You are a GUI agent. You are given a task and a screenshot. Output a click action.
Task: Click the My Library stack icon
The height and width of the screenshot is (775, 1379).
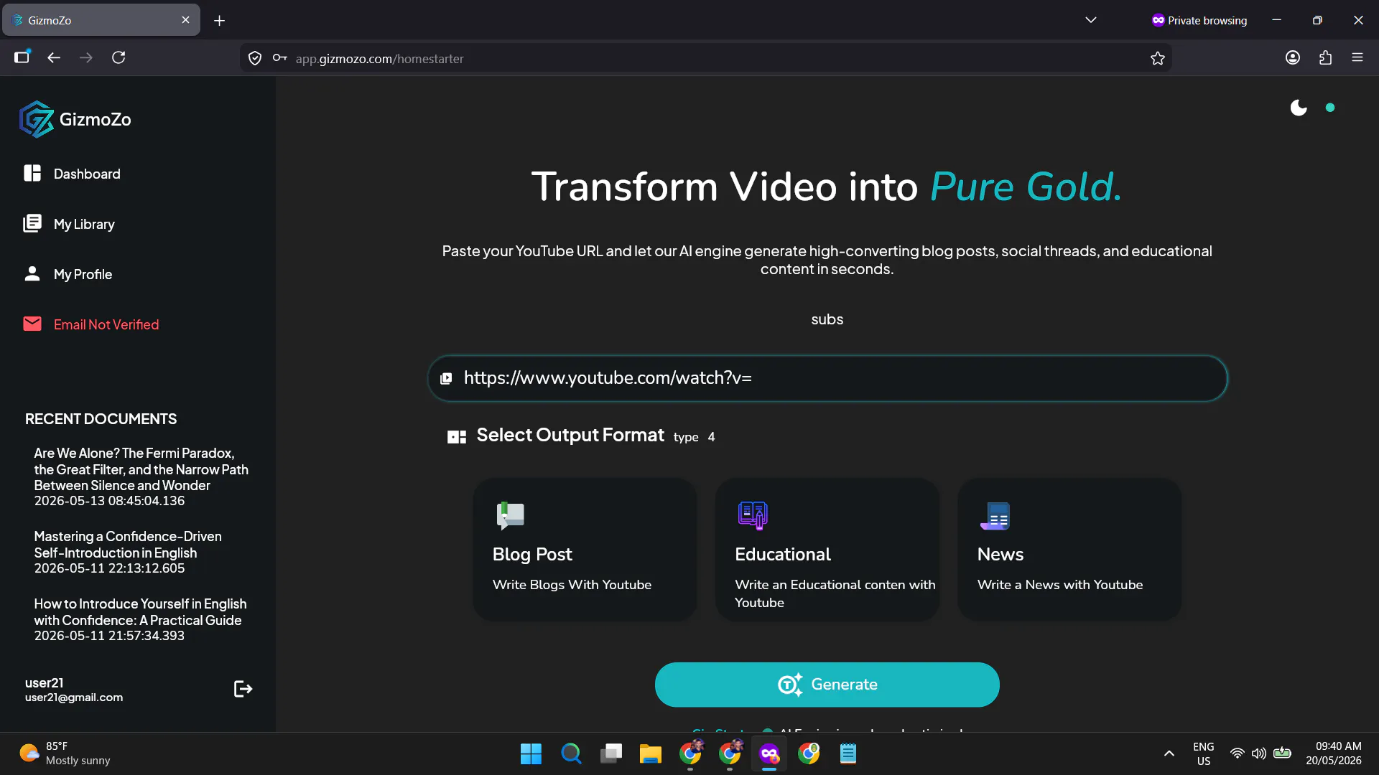(x=32, y=223)
